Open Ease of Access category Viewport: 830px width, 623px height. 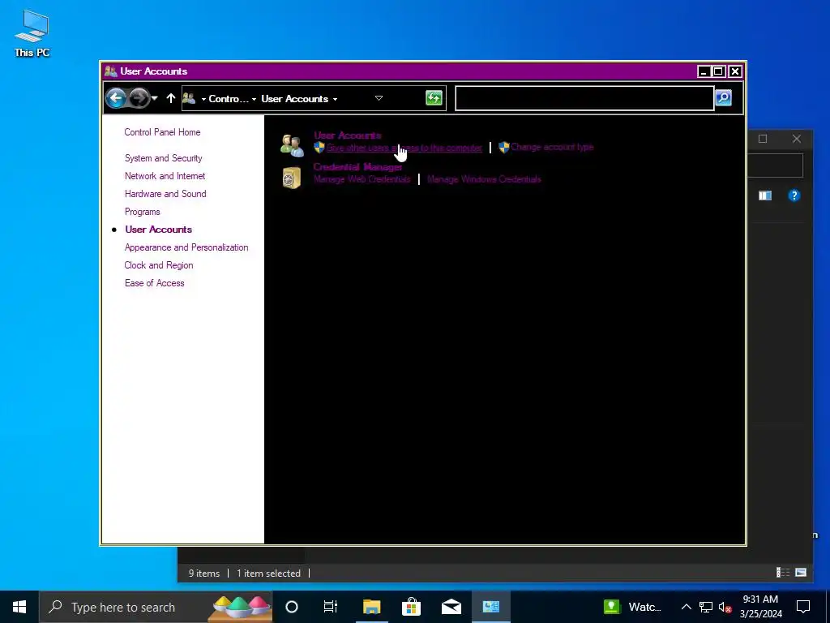pos(155,283)
